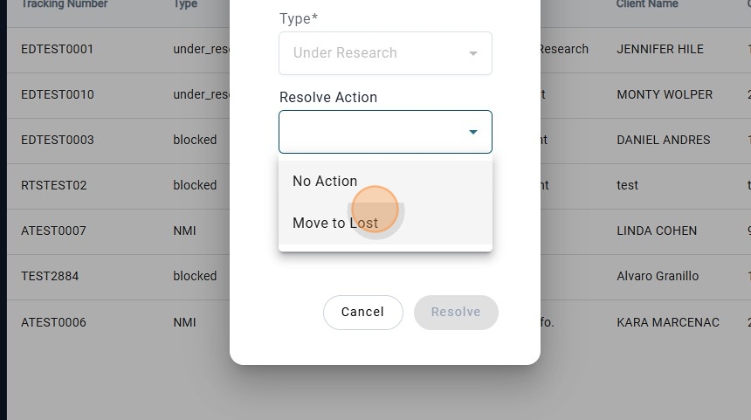Screen dimensions: 751x420
Task: Click client name JENNIFER HILE
Action: (659, 50)
